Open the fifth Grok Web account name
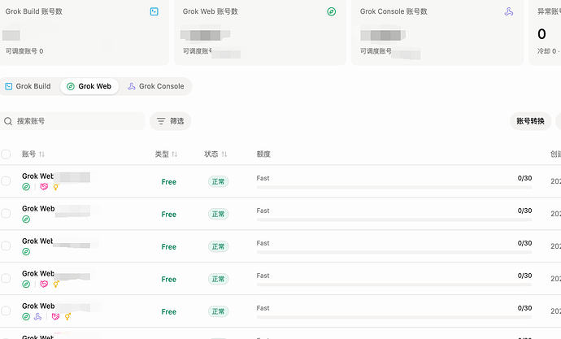Screen dimensions: 561x339 coord(38,306)
